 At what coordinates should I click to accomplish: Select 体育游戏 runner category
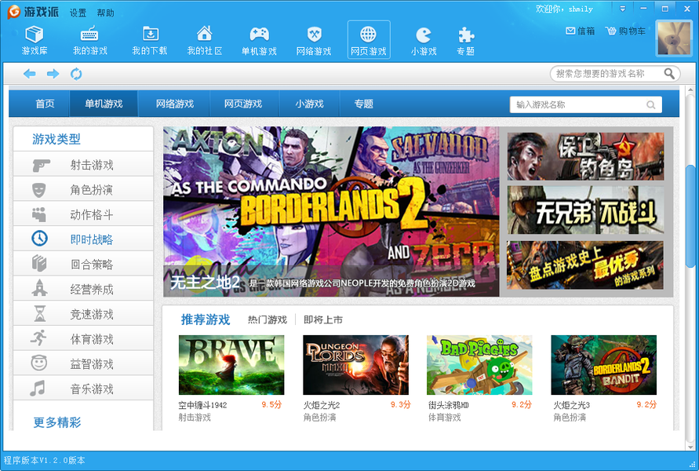tap(83, 339)
